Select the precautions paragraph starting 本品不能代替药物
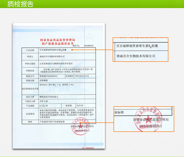Viewport: 184px width, 157px height. pyautogui.click(x=67, y=114)
